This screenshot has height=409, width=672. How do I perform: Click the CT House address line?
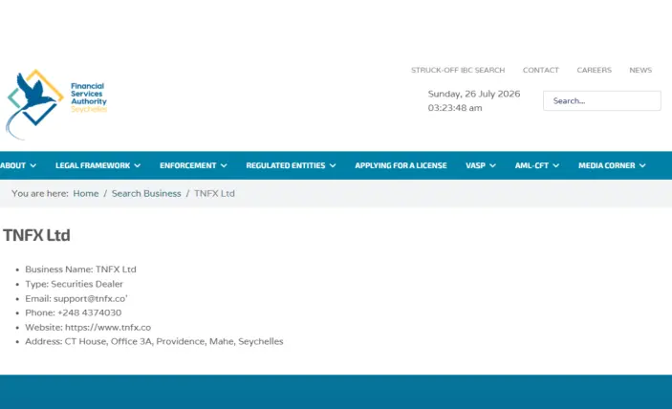coord(154,341)
